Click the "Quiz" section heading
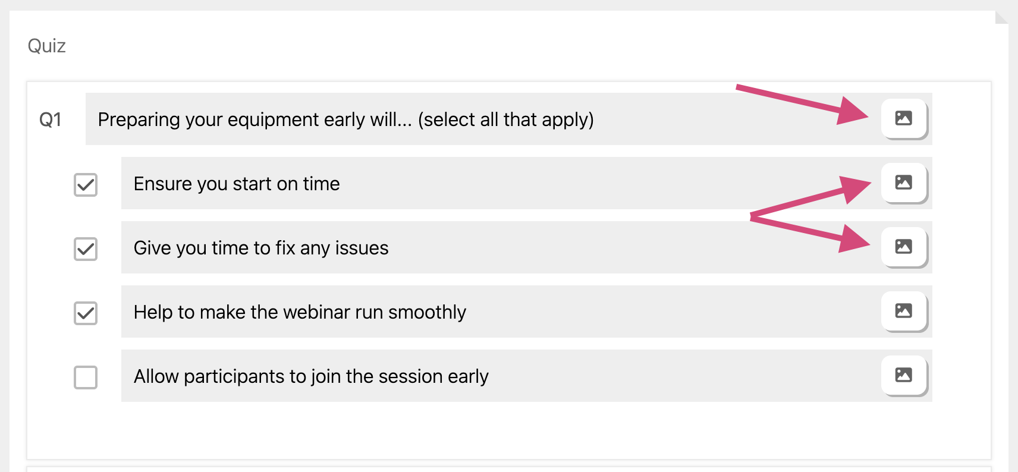Image resolution: width=1018 pixels, height=472 pixels. click(46, 46)
